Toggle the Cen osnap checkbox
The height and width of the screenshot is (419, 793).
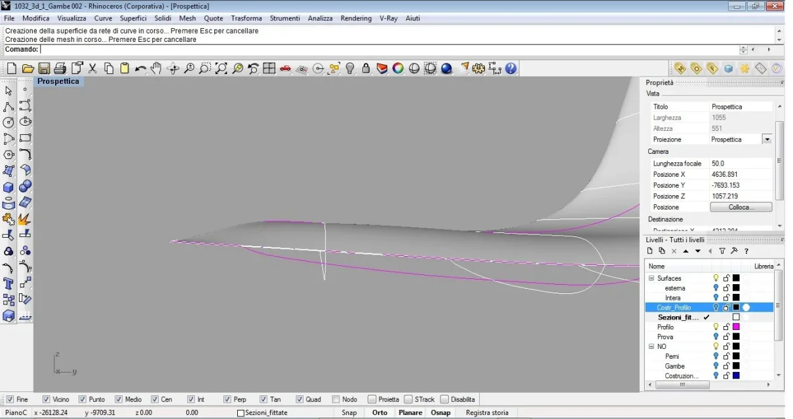coord(155,399)
